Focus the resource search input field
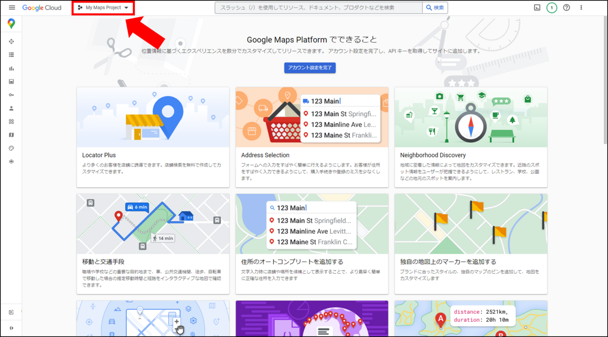The image size is (608, 337). coord(319,8)
